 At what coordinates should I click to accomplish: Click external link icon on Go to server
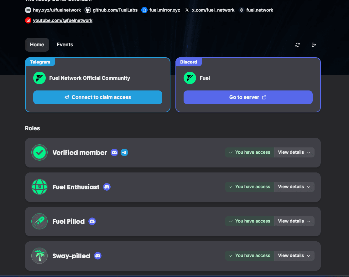point(264,97)
